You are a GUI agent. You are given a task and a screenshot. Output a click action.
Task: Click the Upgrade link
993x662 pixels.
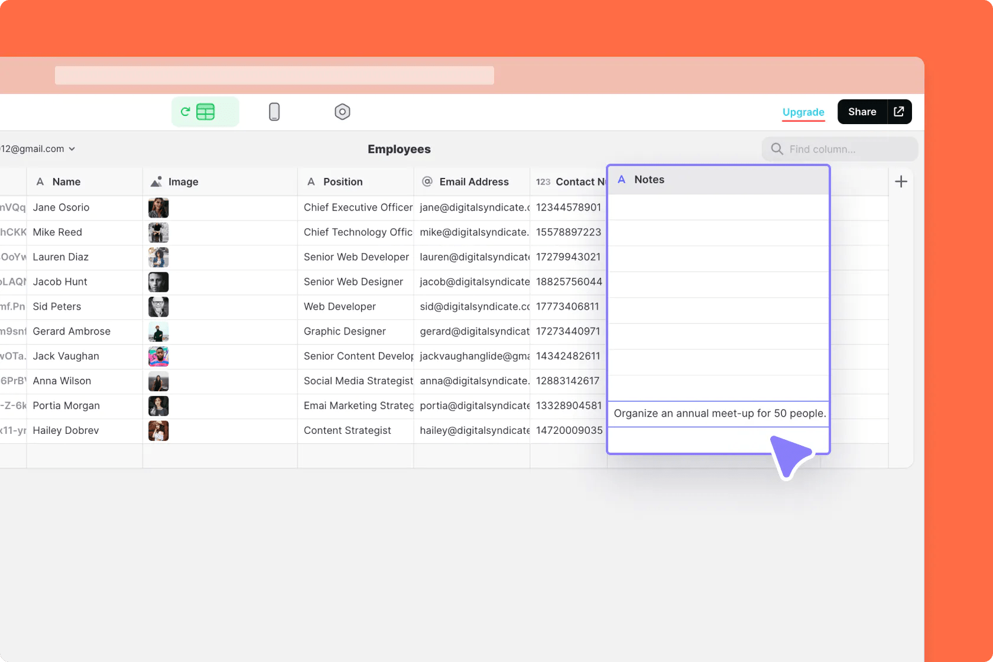click(803, 112)
